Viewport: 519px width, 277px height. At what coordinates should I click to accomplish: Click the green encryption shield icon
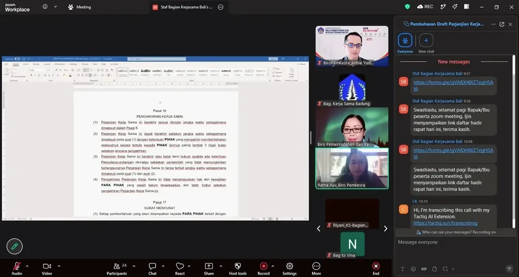coord(408,7)
